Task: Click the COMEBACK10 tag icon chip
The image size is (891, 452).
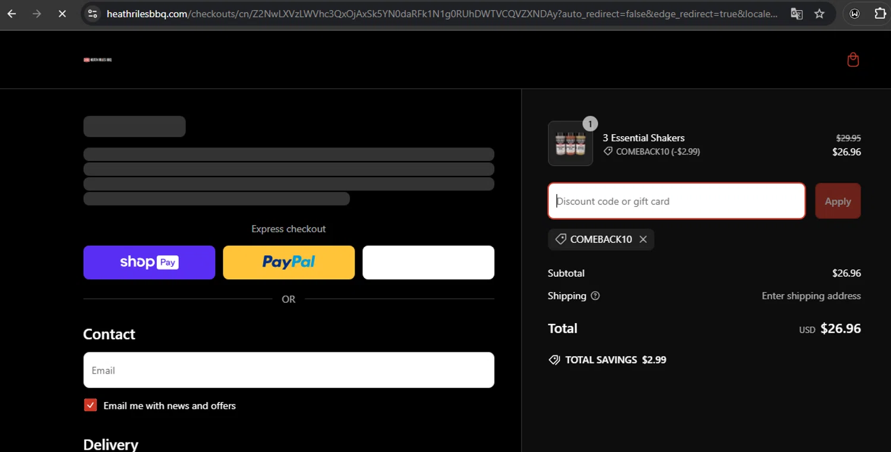Action: [x=601, y=239]
